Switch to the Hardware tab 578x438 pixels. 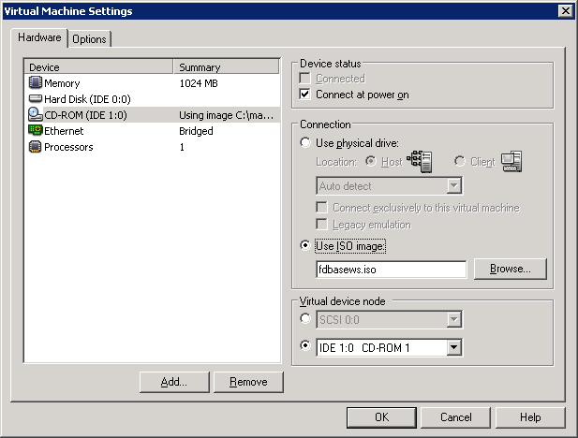point(40,37)
